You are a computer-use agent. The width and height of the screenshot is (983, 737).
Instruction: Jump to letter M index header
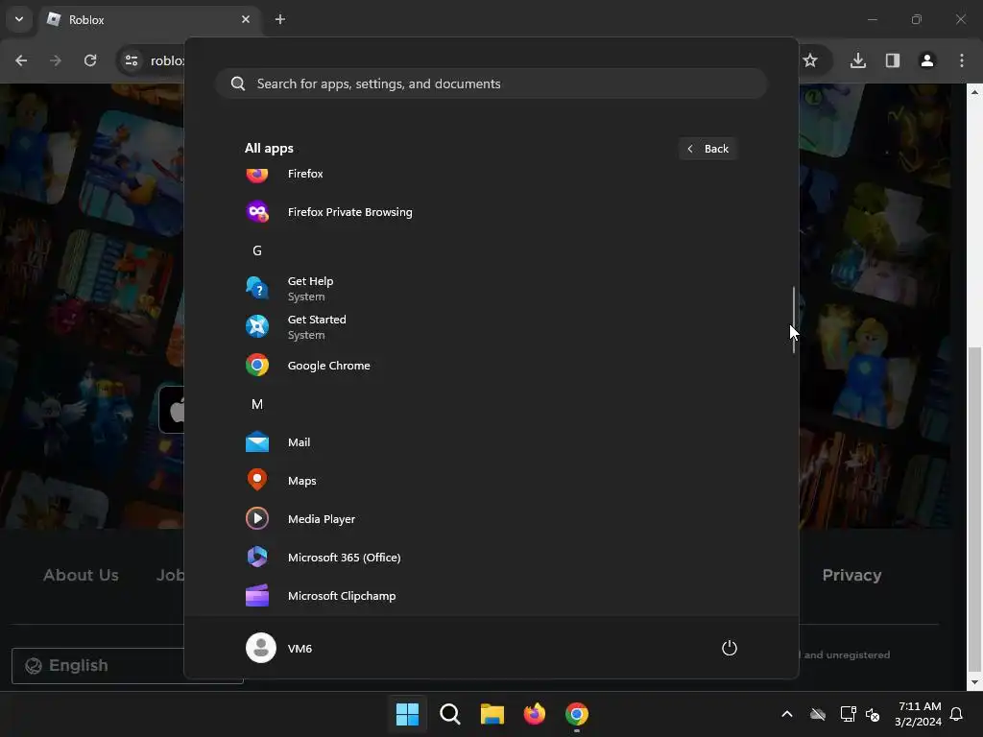click(257, 404)
